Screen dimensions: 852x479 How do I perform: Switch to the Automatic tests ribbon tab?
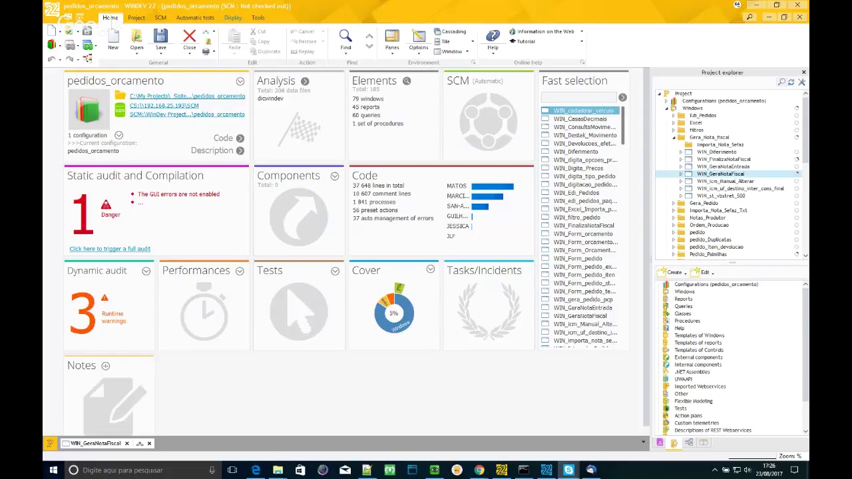click(195, 18)
